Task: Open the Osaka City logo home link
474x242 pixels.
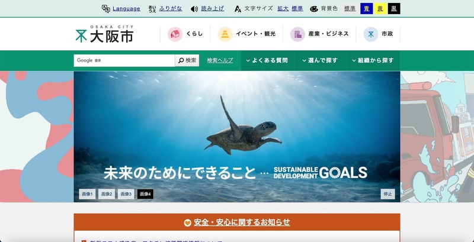Action: (x=105, y=34)
